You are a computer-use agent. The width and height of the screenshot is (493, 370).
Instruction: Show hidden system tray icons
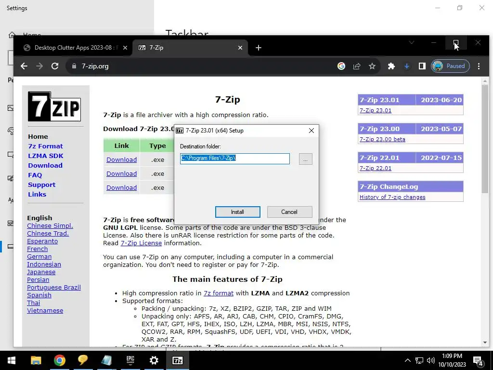coord(407,360)
